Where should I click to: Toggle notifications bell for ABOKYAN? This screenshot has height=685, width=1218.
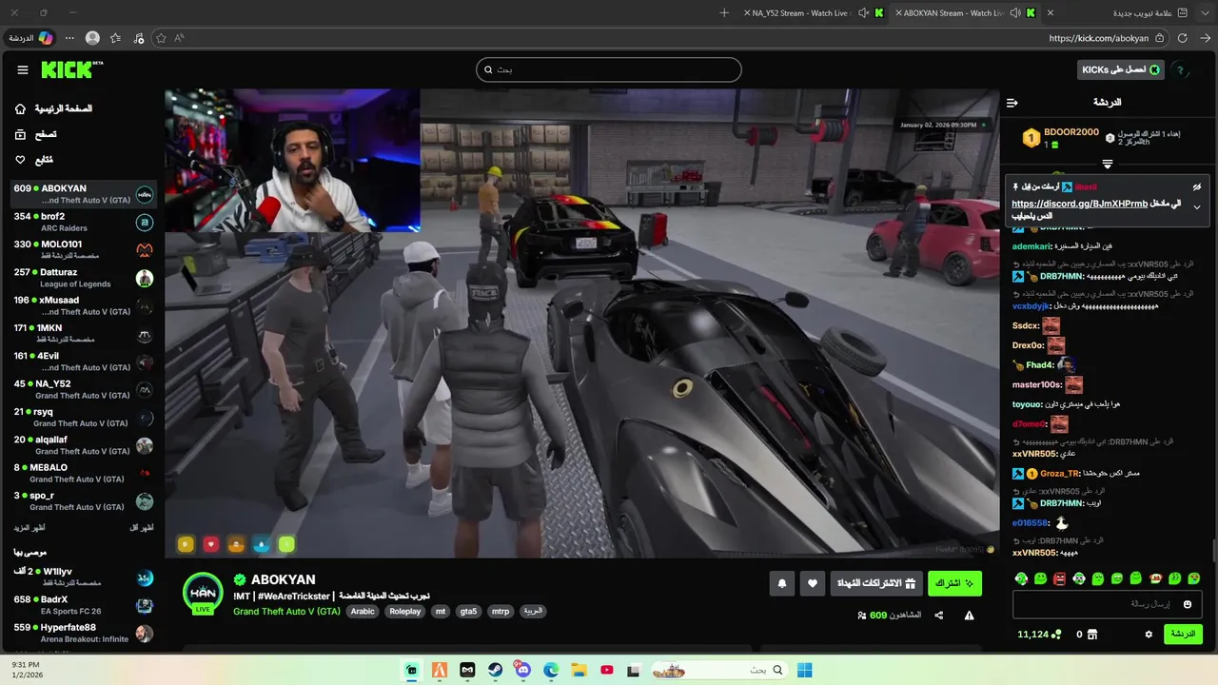point(782,583)
